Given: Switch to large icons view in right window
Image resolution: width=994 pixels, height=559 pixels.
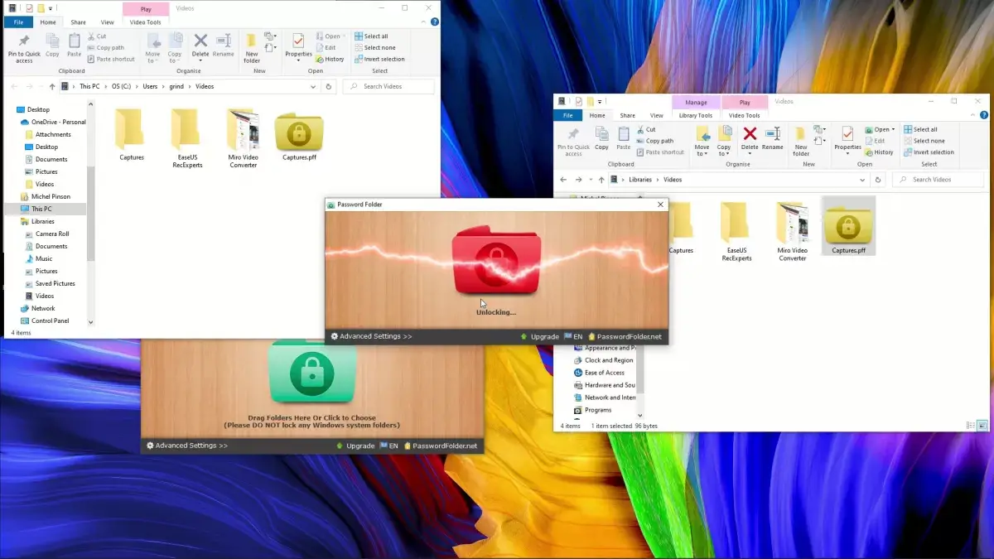Looking at the screenshot, I should 982,426.
